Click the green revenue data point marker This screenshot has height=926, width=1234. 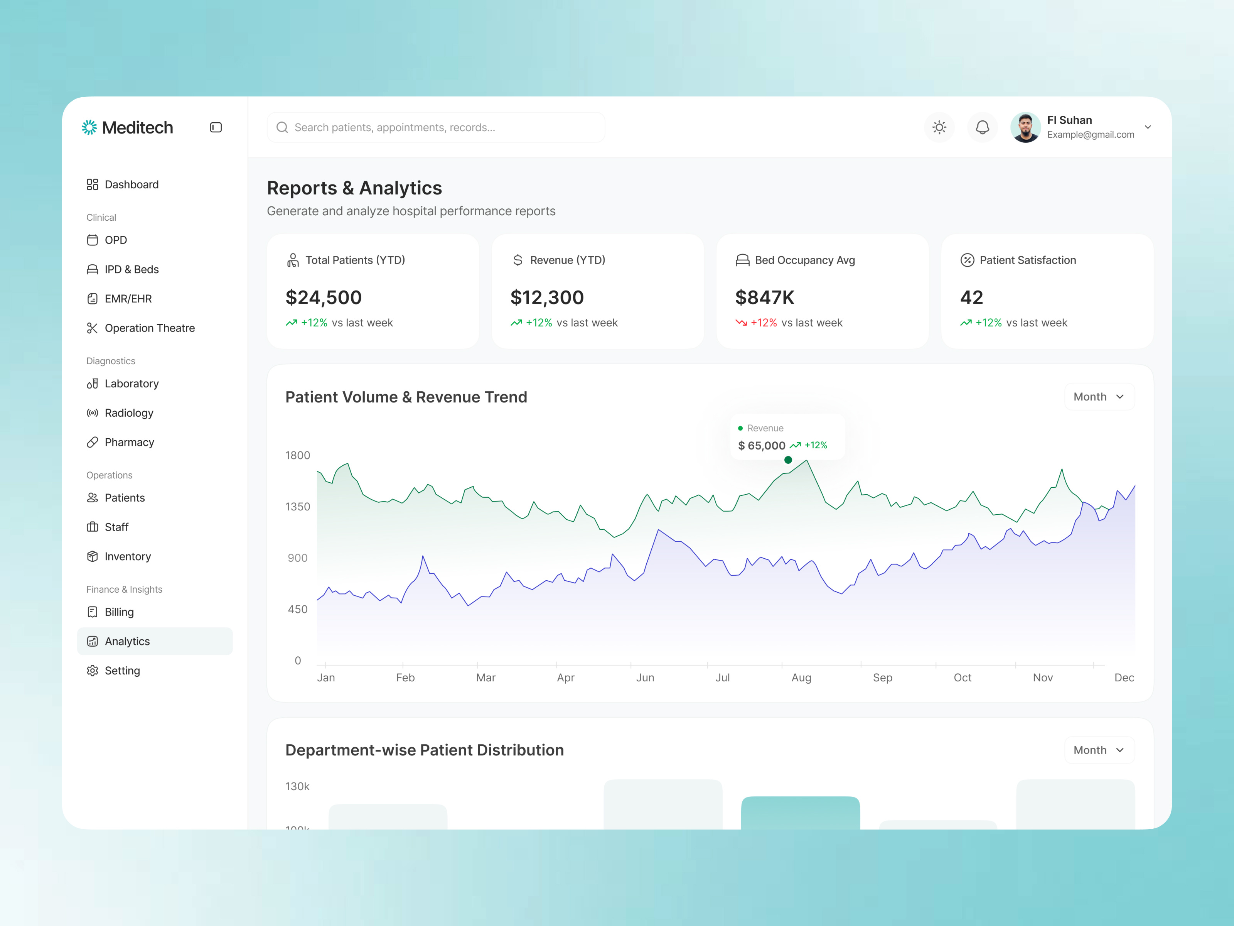788,460
